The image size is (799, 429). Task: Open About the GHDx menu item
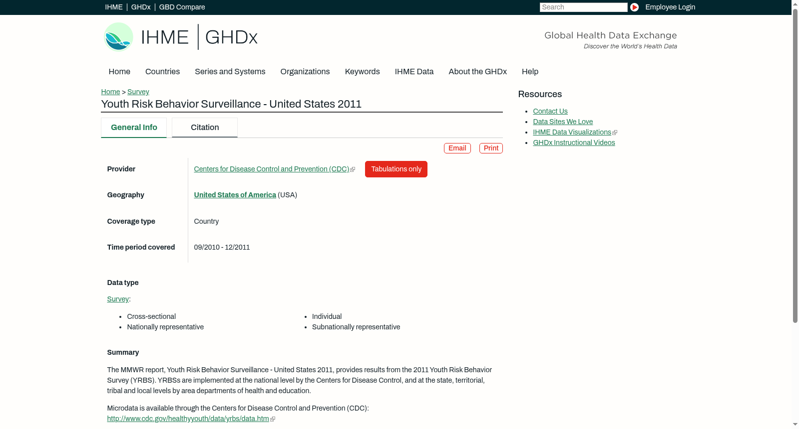click(x=477, y=72)
